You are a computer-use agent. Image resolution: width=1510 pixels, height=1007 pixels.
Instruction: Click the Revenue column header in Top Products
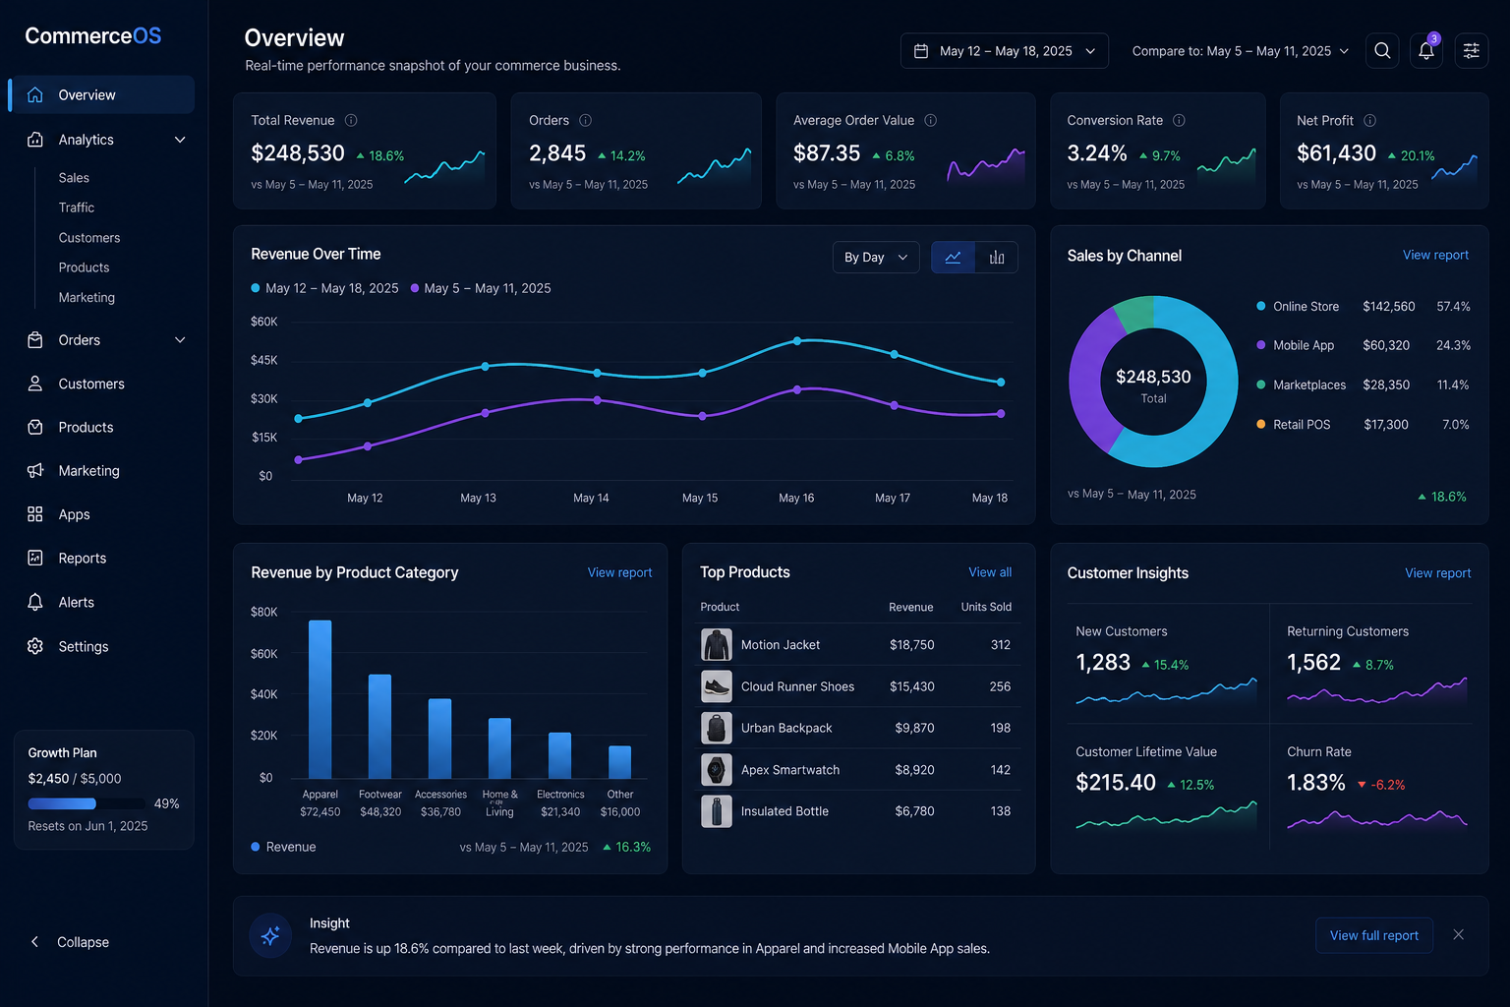point(911,607)
